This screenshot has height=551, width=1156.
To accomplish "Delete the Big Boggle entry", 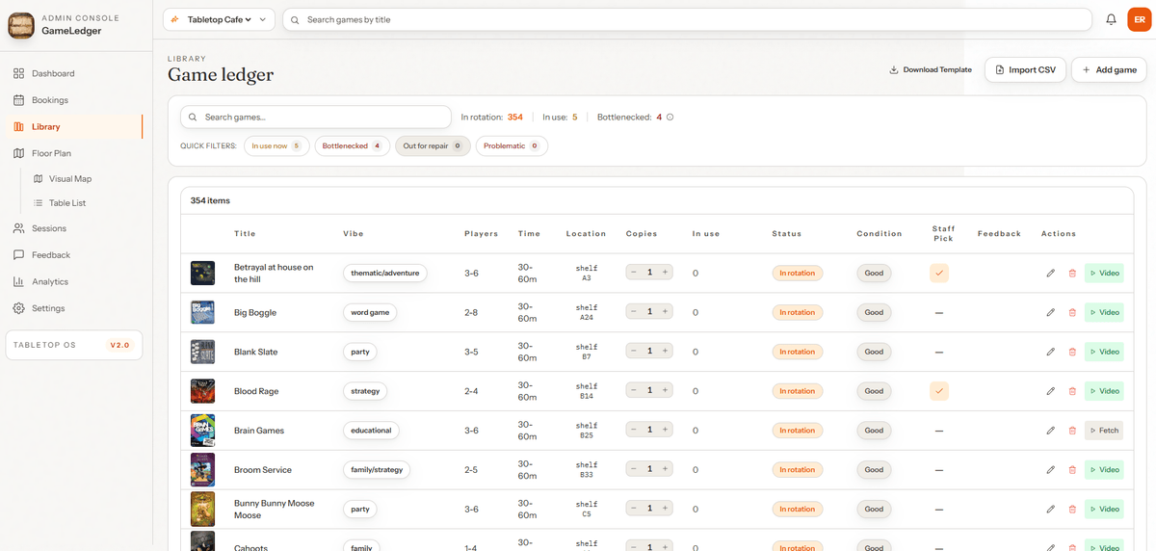I will [x=1072, y=312].
